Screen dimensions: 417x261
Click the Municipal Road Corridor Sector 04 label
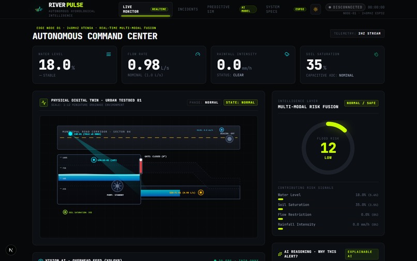click(x=96, y=132)
